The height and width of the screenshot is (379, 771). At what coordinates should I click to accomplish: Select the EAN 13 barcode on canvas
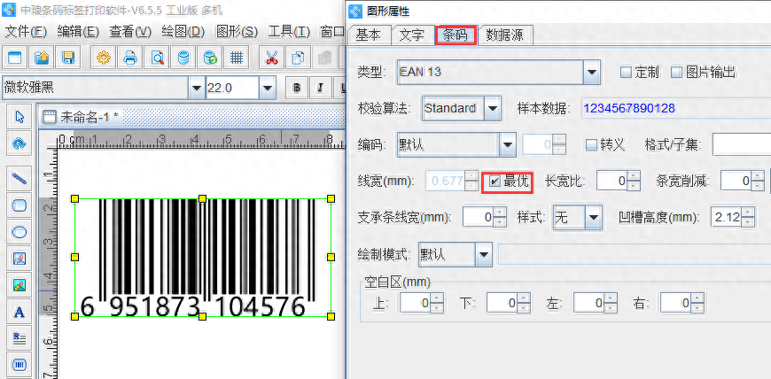tap(203, 257)
